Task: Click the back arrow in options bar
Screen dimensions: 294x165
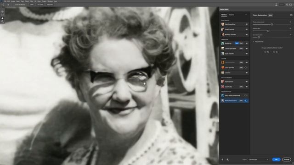Action: click(x=3, y=5)
